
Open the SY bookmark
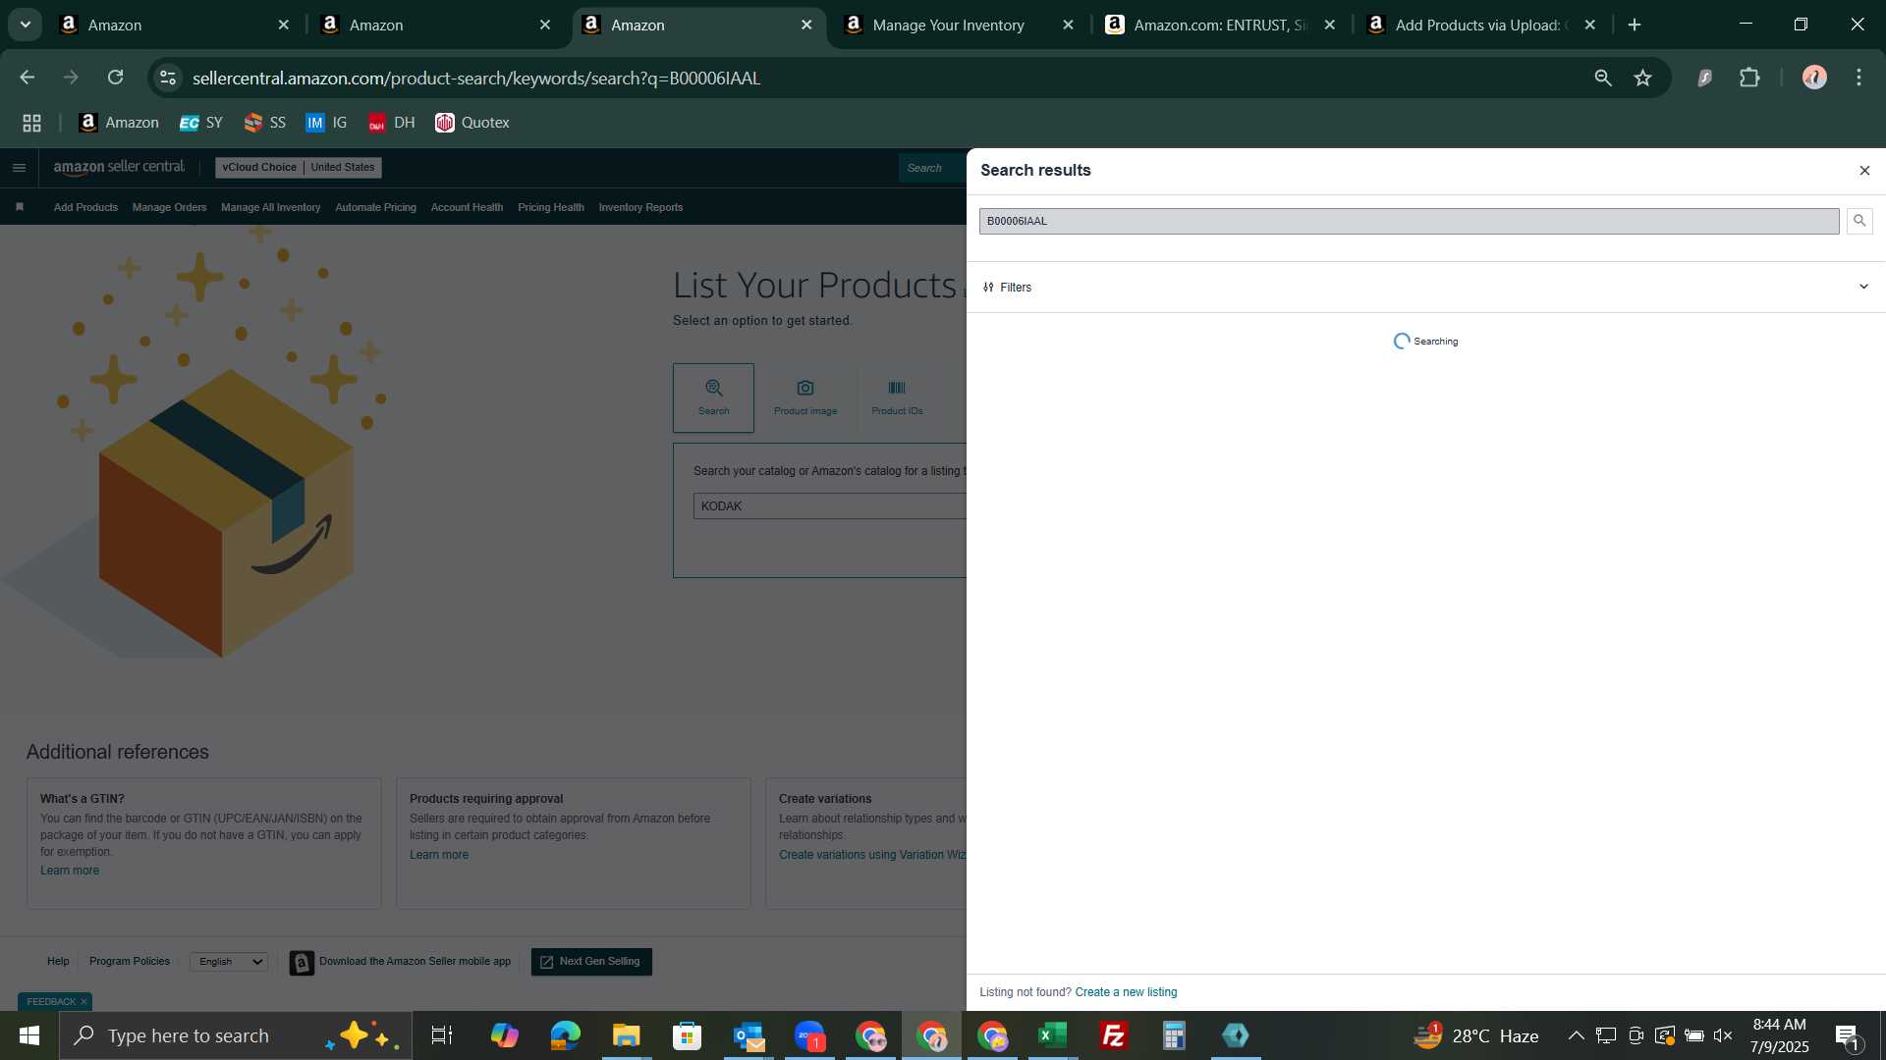point(201,123)
